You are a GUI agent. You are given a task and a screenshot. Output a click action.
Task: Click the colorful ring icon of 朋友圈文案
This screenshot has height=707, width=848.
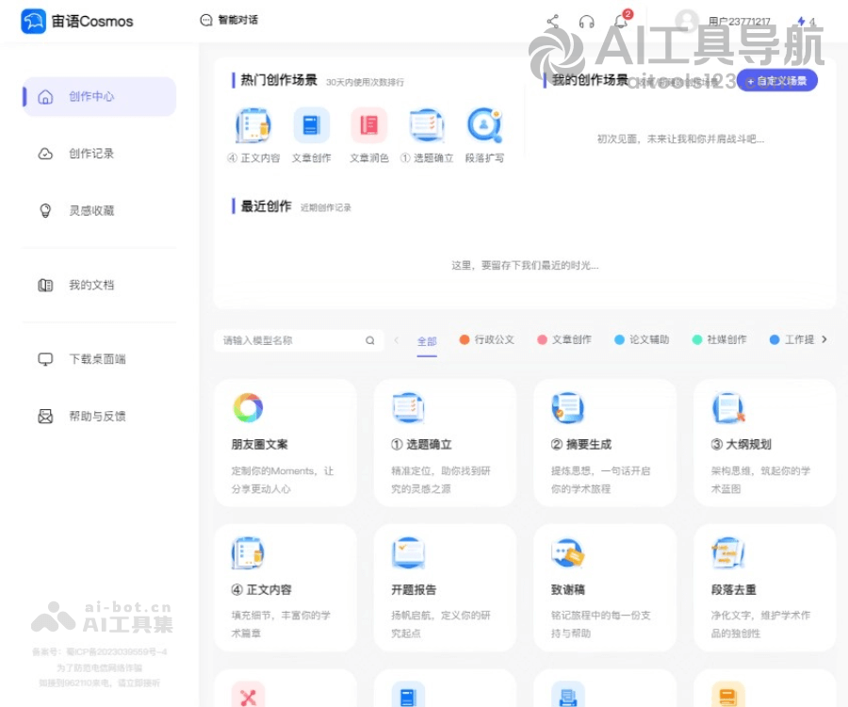(248, 408)
